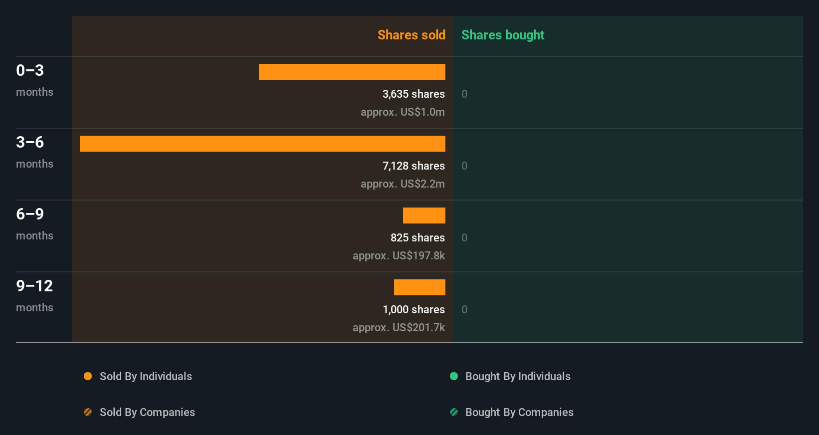Click the 825 shares value

click(417, 237)
